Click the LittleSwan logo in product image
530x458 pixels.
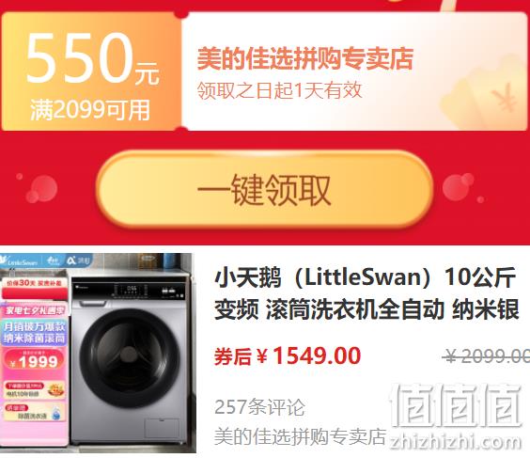[x=19, y=261]
